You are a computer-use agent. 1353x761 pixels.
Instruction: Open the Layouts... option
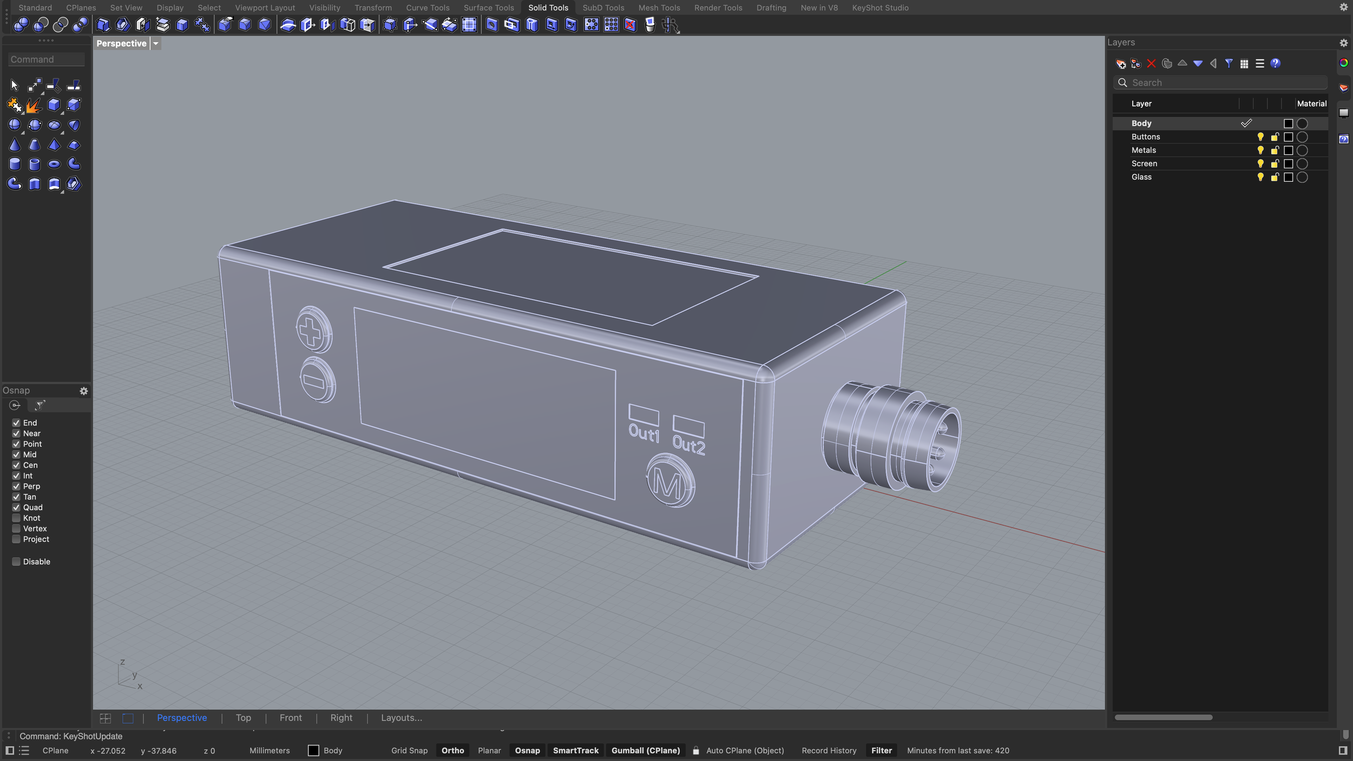tap(401, 718)
